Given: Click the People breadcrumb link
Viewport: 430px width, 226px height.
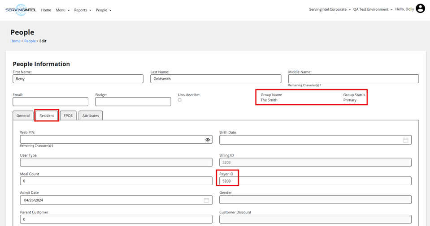Looking at the screenshot, I should 30,41.
